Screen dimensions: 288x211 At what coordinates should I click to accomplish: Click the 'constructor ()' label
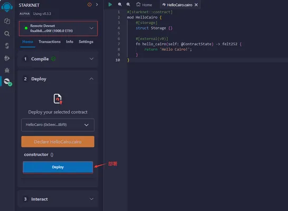pos(39,155)
